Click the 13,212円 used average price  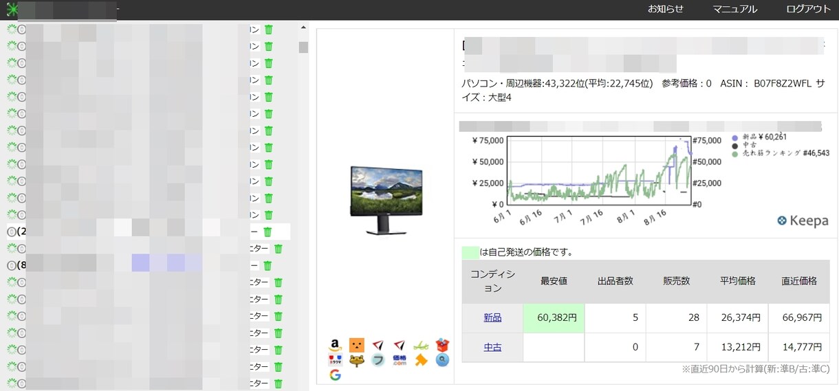738,347
